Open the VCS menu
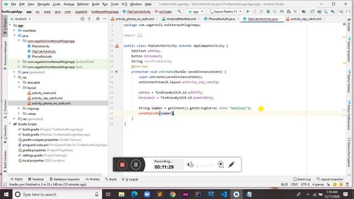The height and width of the screenshot is (199, 354). (x=124, y=4)
